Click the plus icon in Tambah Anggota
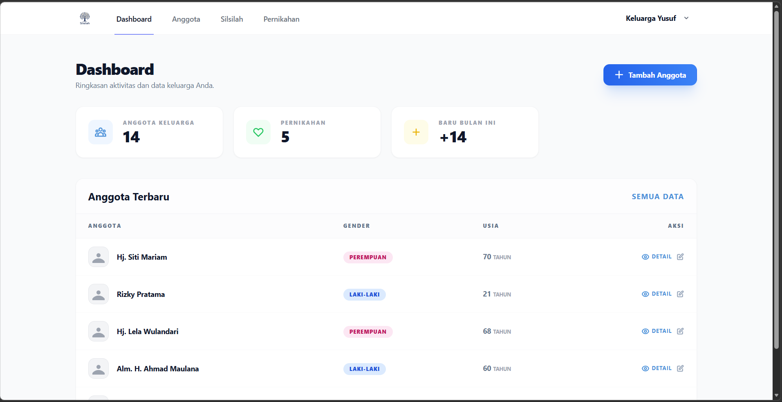This screenshot has height=402, width=782. coord(619,75)
